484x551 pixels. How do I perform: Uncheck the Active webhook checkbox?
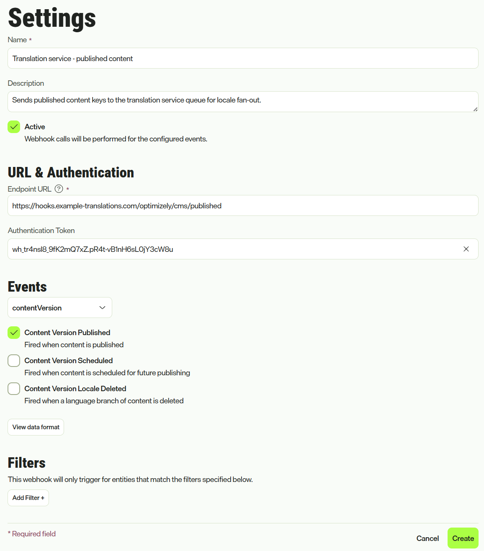click(x=14, y=127)
